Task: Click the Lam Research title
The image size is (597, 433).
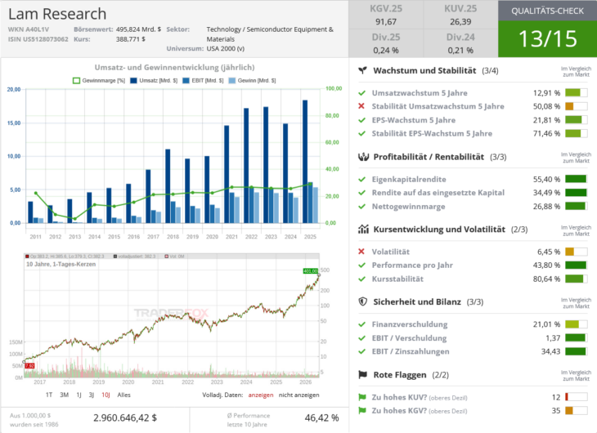Action: coord(57,14)
